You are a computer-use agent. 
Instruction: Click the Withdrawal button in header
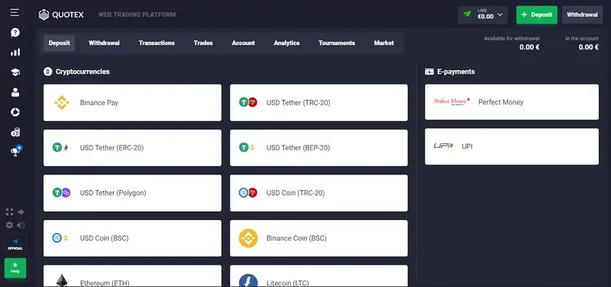[582, 14]
